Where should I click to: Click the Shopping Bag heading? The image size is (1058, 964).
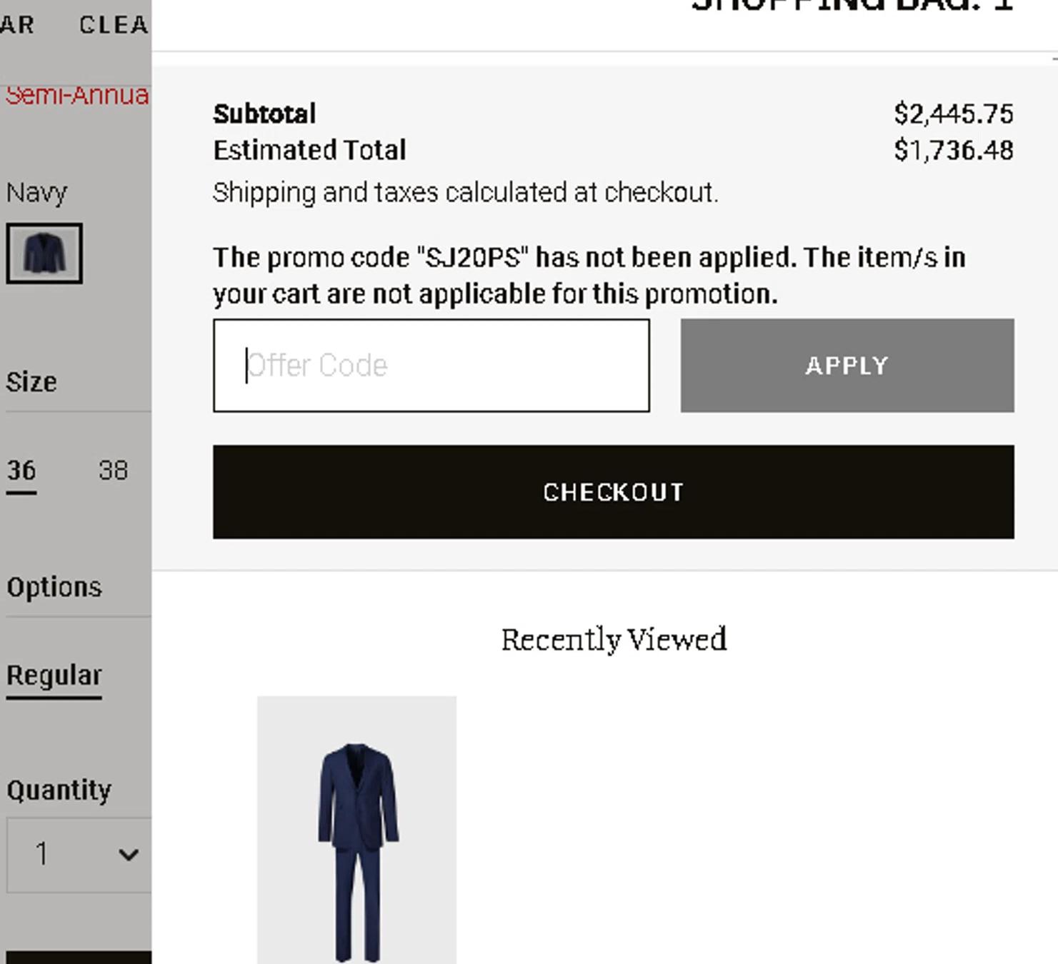(852, 6)
